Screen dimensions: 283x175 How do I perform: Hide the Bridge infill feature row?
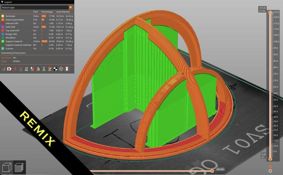(37, 34)
